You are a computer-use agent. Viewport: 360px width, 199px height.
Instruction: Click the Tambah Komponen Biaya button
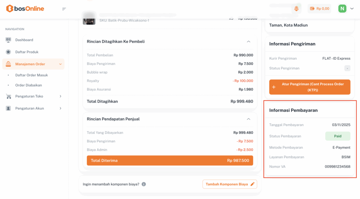230,184
